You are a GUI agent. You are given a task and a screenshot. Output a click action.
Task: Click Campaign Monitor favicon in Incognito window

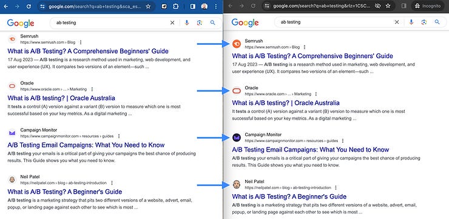237,138
